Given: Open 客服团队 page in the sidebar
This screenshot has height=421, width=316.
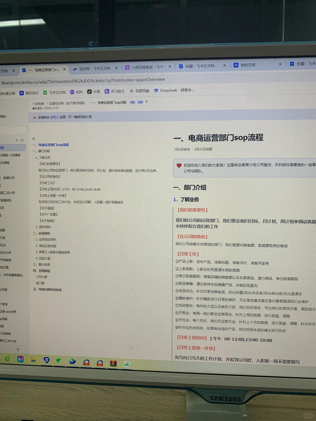Looking at the screenshot, I should pos(6,200).
